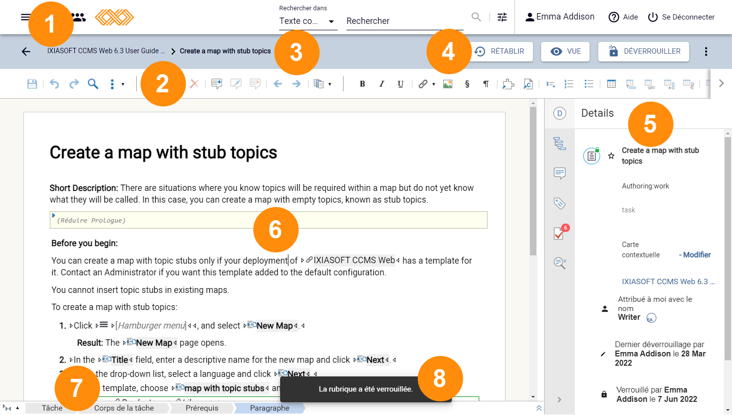Viewport: 732px width, 415px height.
Task: Insert a table from the toolbar
Action: (x=611, y=84)
